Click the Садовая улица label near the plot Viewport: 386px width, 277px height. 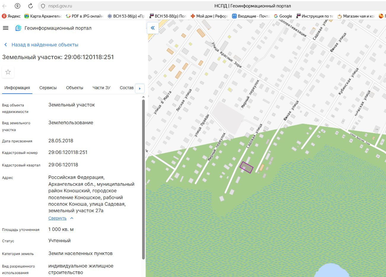point(254,136)
